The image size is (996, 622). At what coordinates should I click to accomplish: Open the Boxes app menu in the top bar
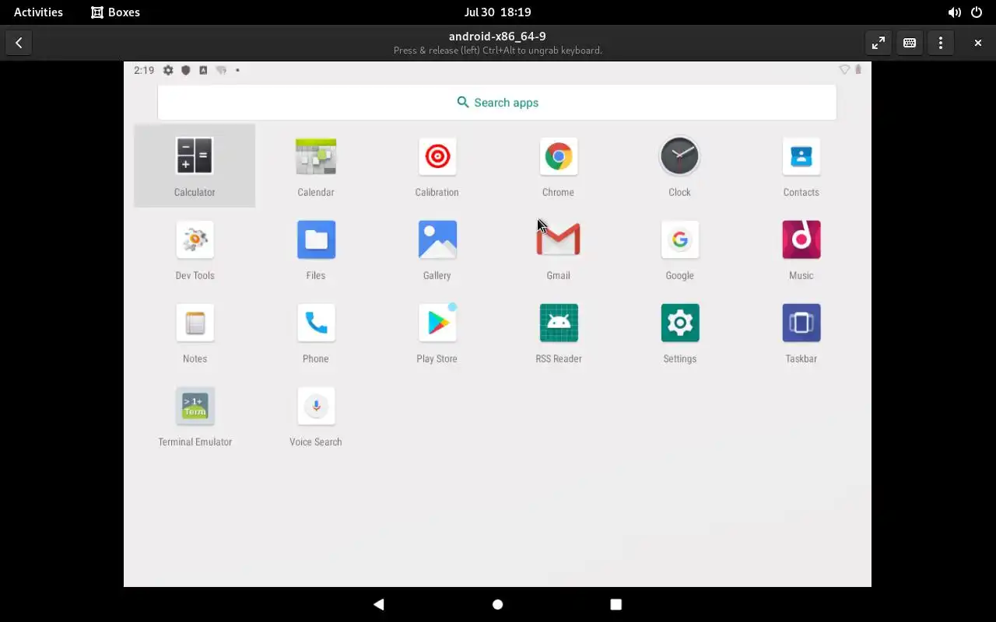click(115, 12)
